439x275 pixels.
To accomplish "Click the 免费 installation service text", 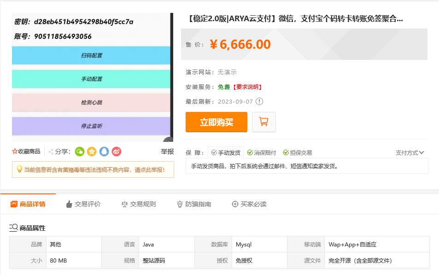I will click(224, 87).
